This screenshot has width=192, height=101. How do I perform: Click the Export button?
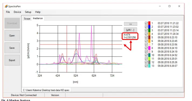tap(12, 60)
